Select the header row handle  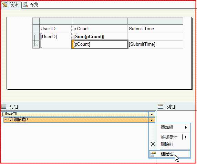pyautogui.click(x=36, y=29)
